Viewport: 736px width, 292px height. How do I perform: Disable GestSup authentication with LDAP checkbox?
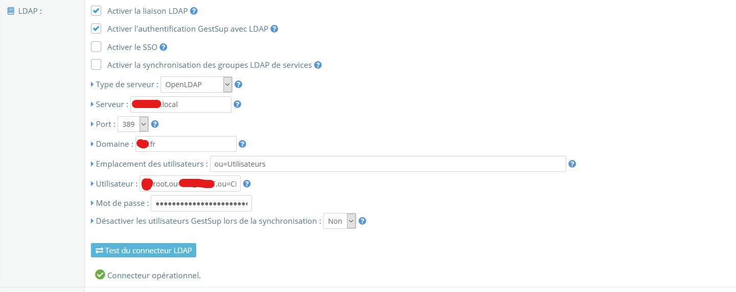(x=96, y=29)
